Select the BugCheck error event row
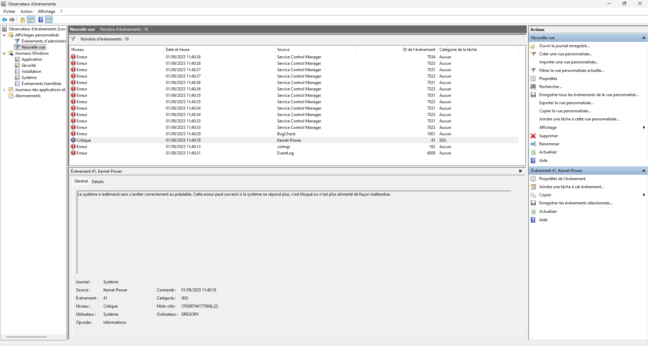This screenshot has height=346, width=648. [x=294, y=134]
